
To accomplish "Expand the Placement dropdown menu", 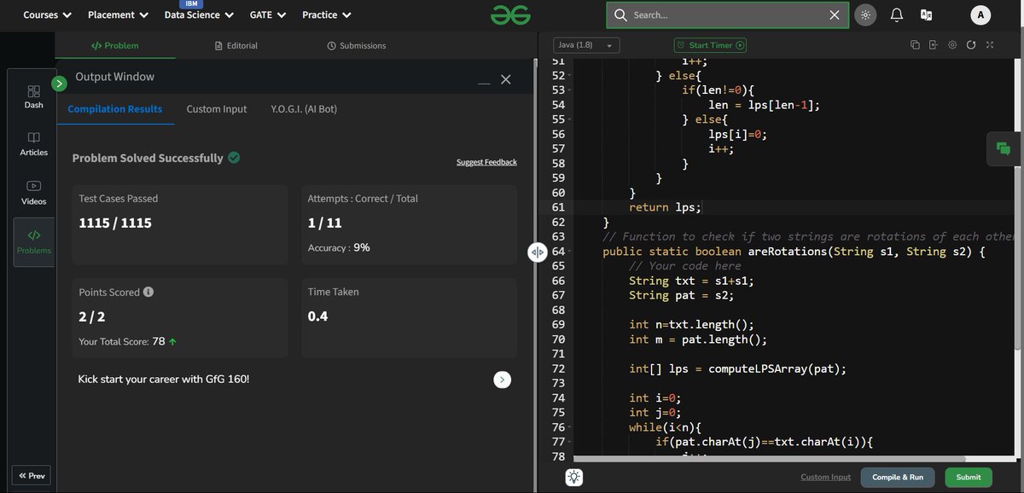I will click(118, 14).
